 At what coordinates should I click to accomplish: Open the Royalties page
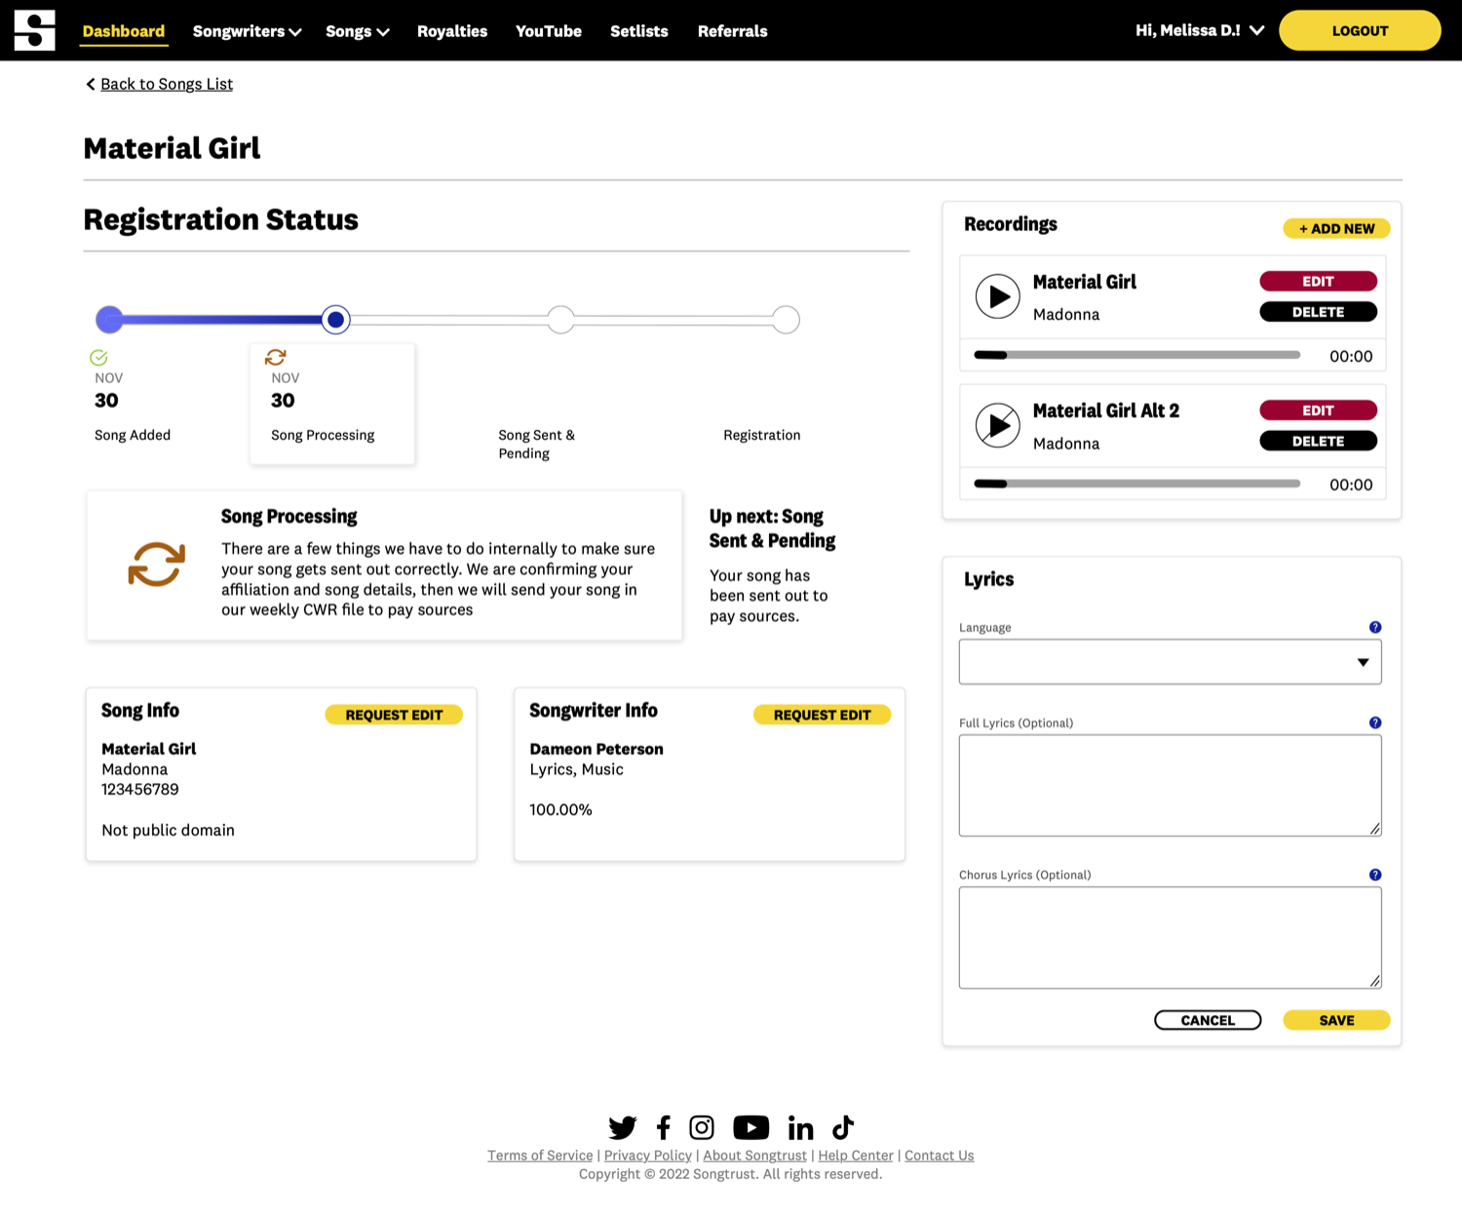click(452, 31)
